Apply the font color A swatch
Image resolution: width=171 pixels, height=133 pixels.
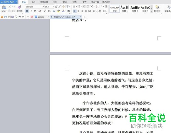coord(63,11)
